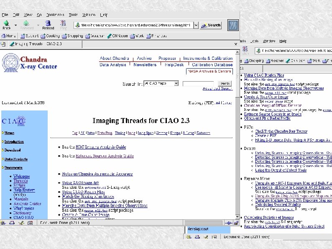This screenshot has width=332, height=249.
Task: Click the security lock icon in status bar
Action: tap(236, 223)
